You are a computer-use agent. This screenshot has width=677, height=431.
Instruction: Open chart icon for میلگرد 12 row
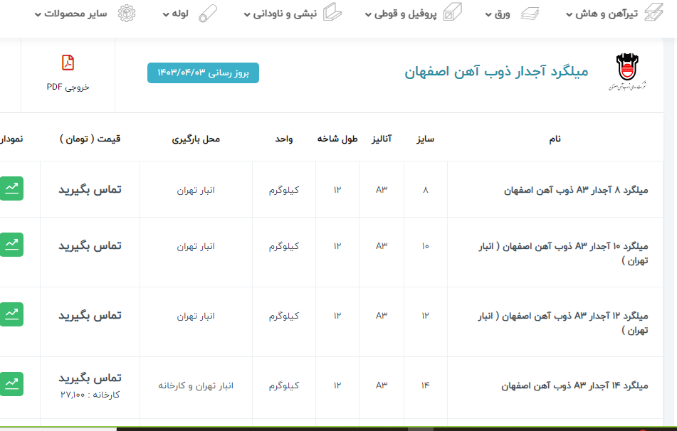pyautogui.click(x=12, y=314)
